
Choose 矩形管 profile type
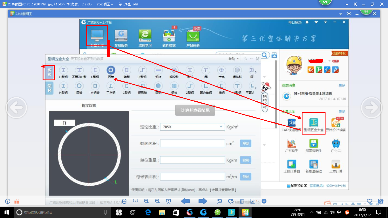tap(143, 88)
